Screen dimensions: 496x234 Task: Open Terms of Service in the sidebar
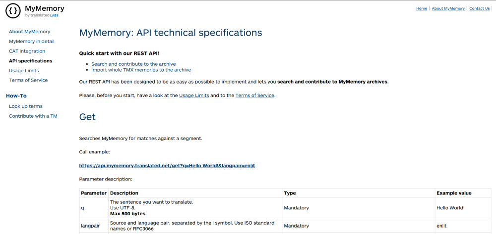coord(28,80)
